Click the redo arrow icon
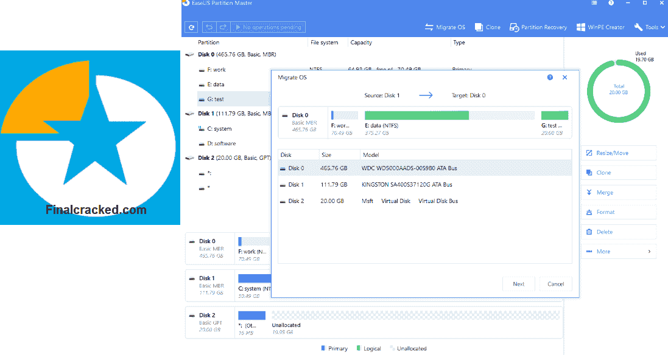 tap(223, 27)
